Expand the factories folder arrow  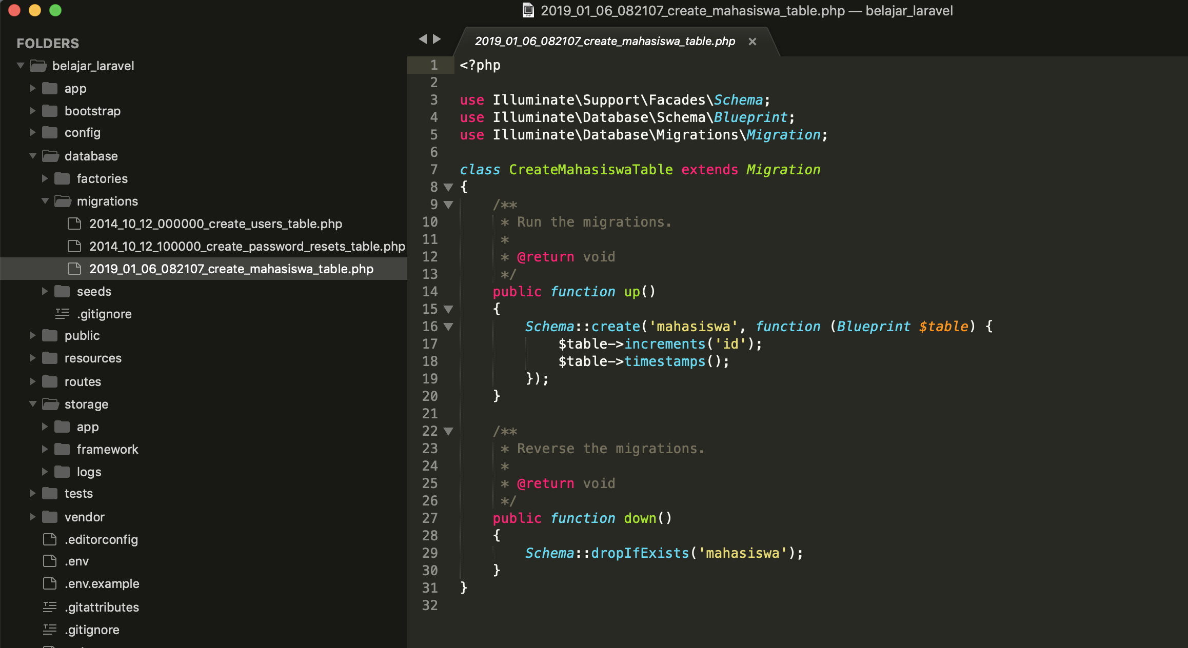coord(45,178)
